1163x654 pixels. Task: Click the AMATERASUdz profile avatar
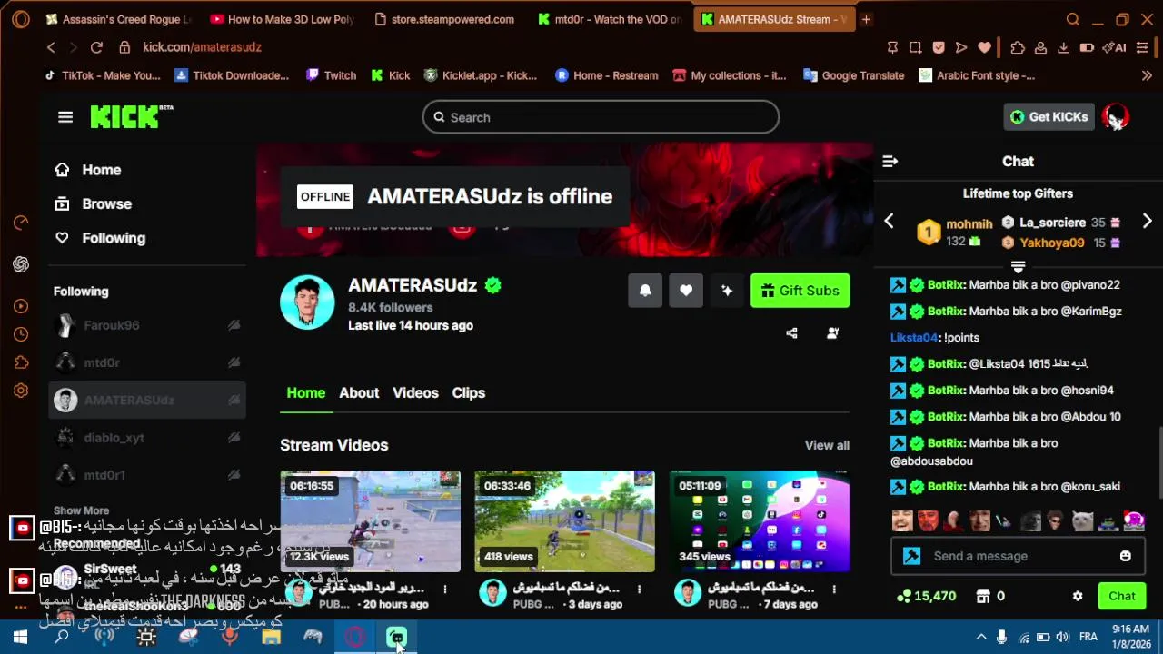tap(307, 302)
